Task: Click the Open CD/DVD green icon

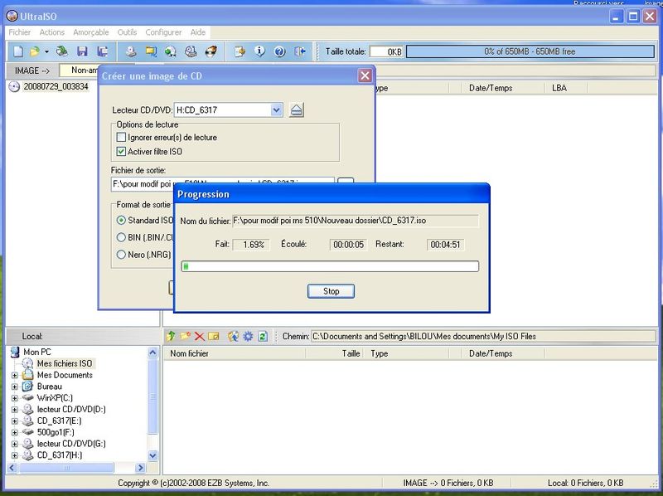Action: point(62,51)
